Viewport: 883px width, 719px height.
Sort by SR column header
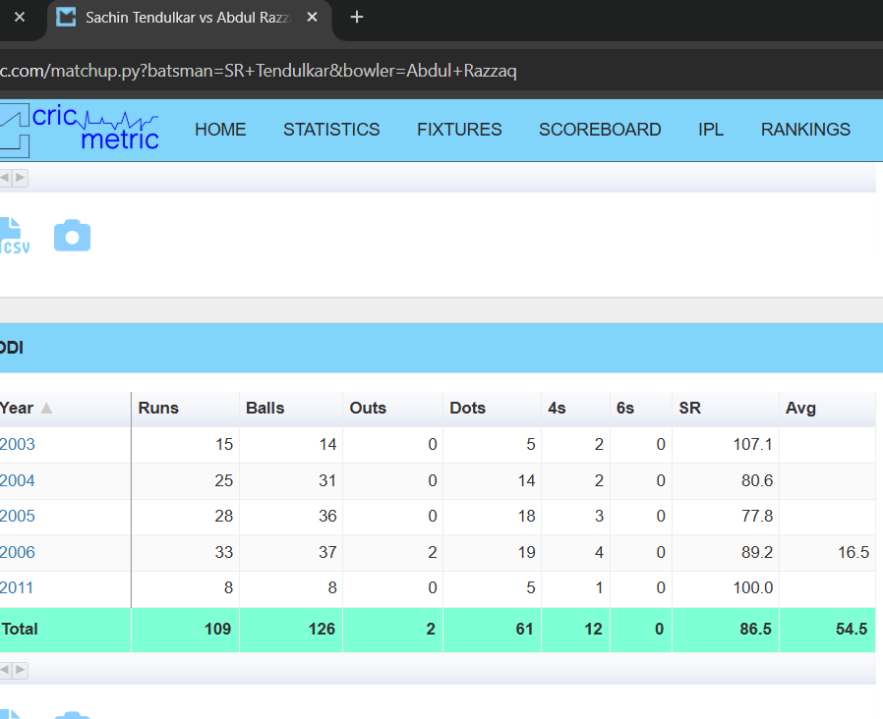click(x=726, y=409)
